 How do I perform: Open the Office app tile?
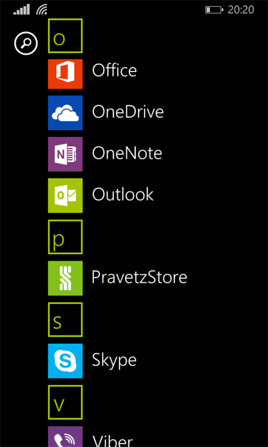click(x=65, y=74)
